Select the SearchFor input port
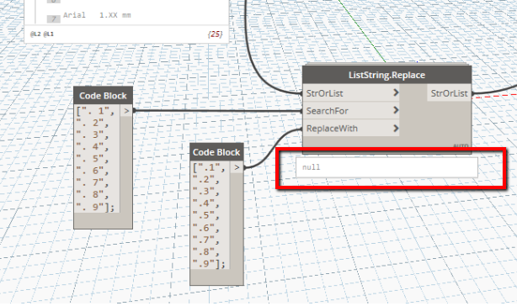Screen dimensions: 517x306 click(351, 111)
